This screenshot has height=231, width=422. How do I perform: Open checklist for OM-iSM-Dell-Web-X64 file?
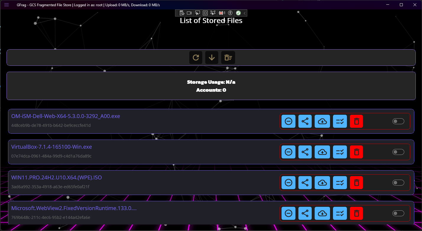pyautogui.click(x=340, y=121)
